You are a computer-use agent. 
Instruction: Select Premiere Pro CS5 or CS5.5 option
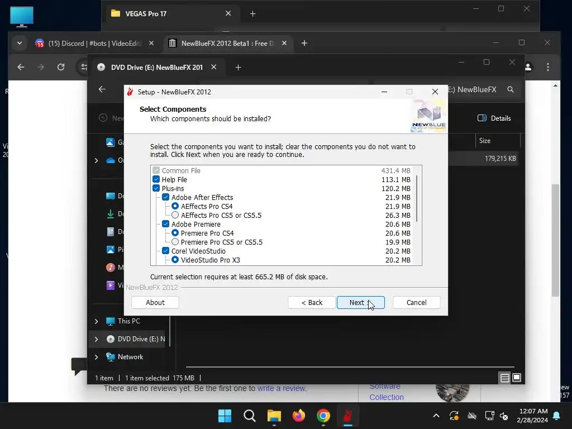tap(175, 242)
